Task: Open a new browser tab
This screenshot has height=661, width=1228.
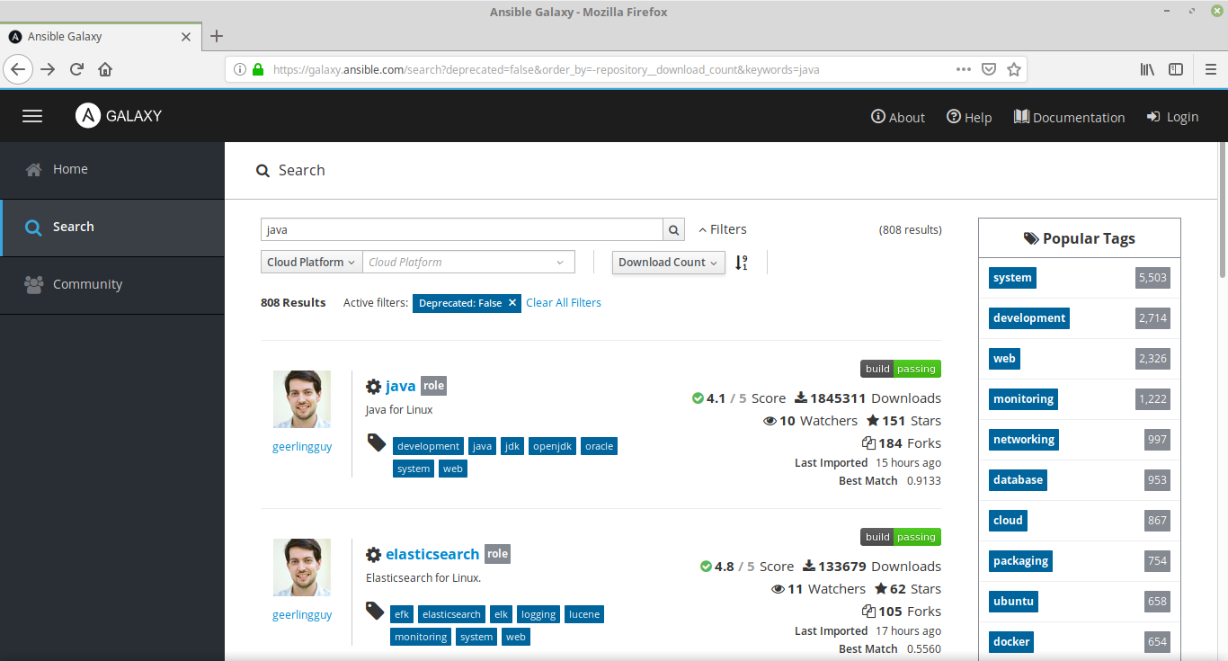Action: [216, 36]
